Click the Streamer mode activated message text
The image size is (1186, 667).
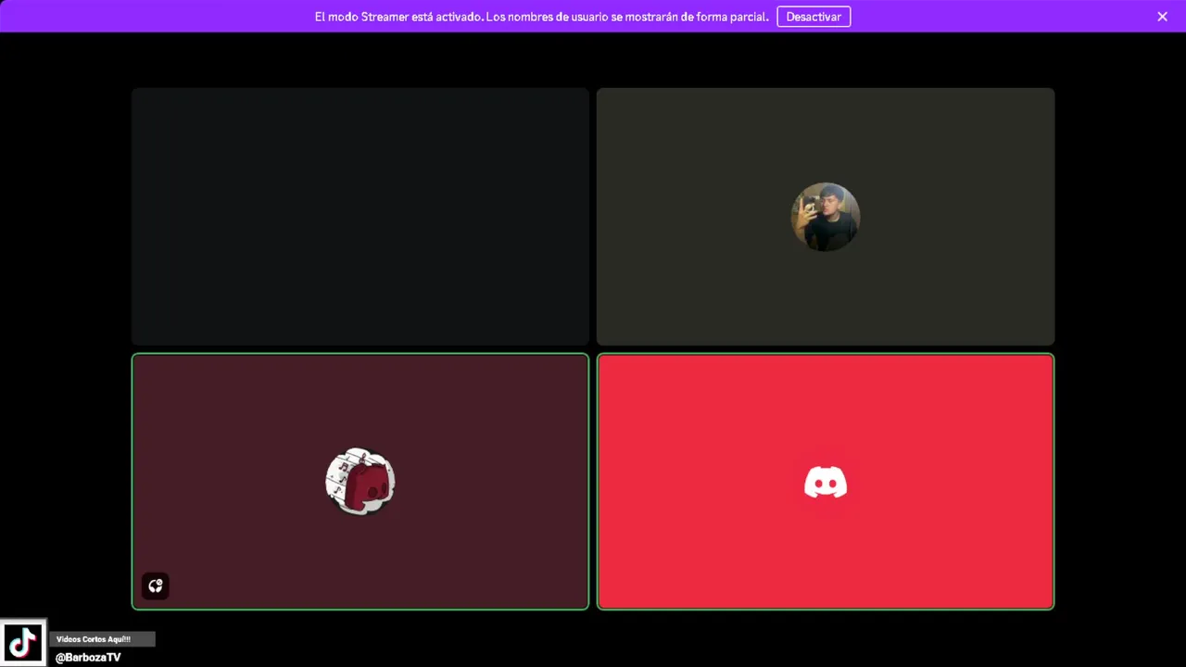click(x=541, y=17)
